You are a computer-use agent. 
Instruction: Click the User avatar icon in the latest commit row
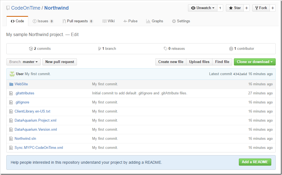point(12,74)
